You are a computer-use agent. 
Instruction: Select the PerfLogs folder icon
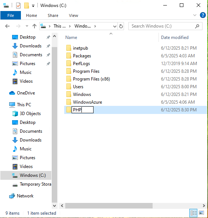tap(69, 64)
